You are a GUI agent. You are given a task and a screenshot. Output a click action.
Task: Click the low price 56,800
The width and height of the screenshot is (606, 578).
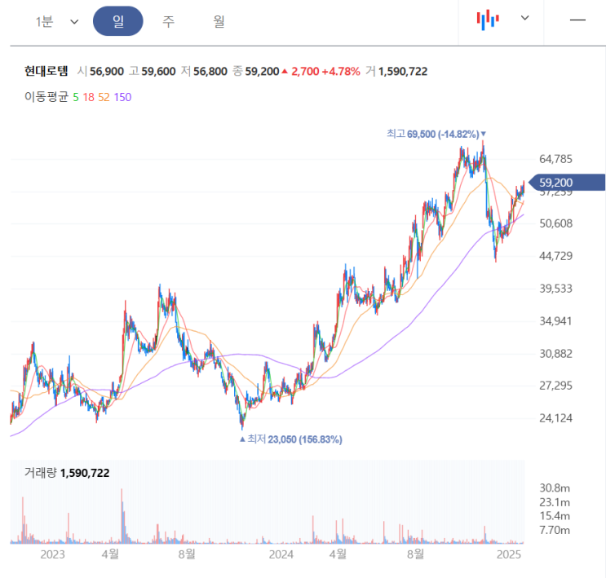(210, 72)
